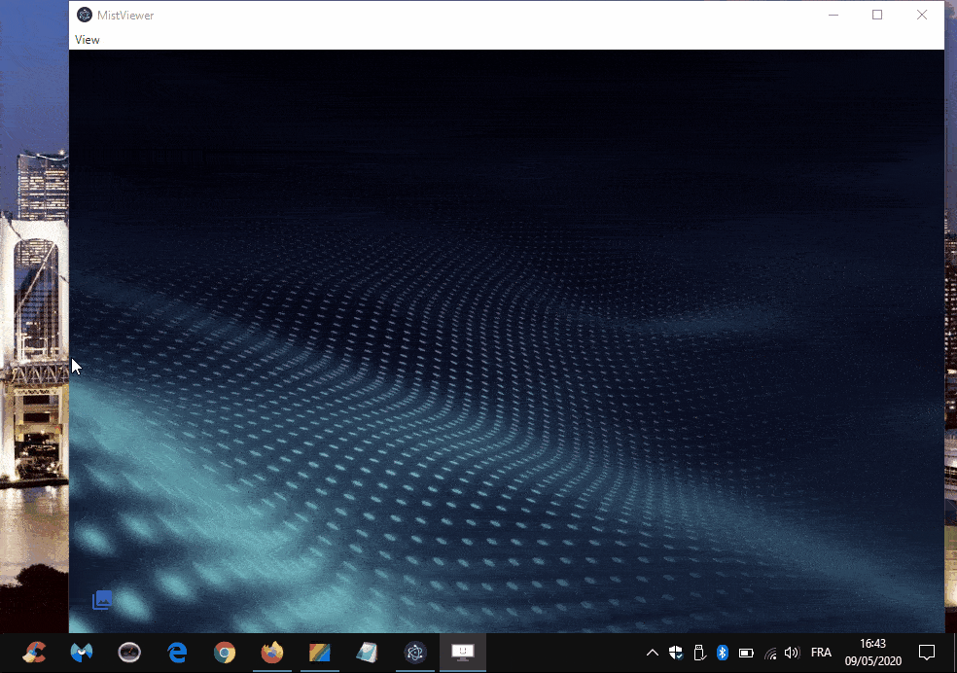
Task: Switch to the yellow-blue striped taskbar app
Action: (x=320, y=653)
